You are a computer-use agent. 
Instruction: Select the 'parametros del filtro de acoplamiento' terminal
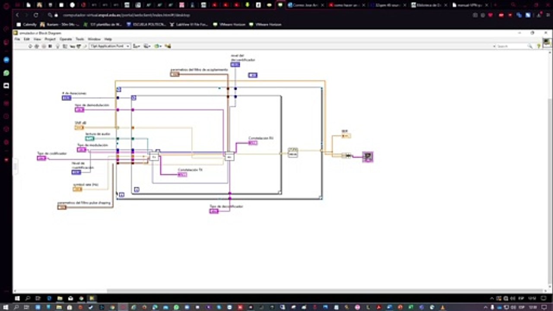[175, 74]
